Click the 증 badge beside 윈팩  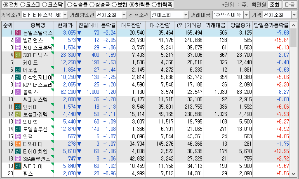[x=18, y=137]
